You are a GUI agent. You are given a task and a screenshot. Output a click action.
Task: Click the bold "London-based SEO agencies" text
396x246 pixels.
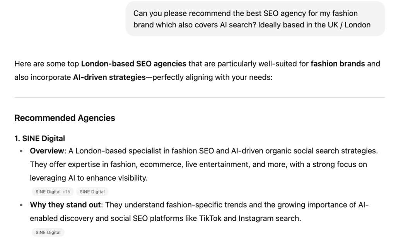coord(133,64)
